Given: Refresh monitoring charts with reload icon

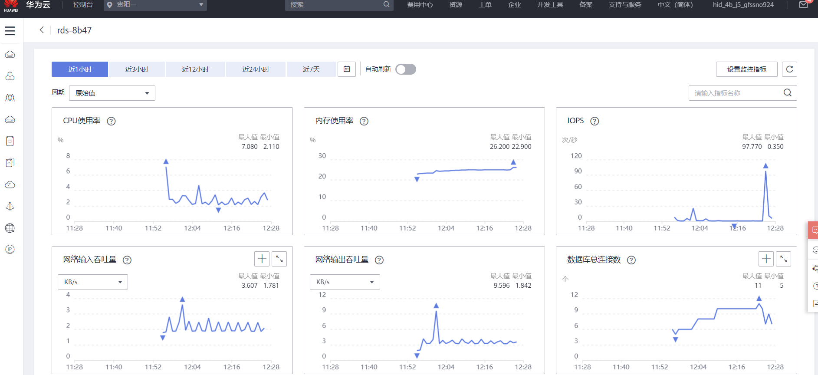Looking at the screenshot, I should coord(789,69).
